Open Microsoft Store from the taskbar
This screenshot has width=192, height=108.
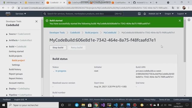point(90,105)
